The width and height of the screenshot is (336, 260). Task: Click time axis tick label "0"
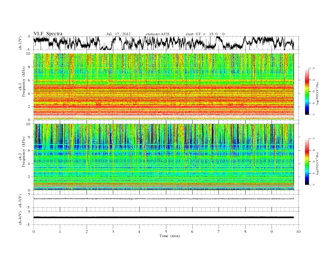click(x=34, y=232)
